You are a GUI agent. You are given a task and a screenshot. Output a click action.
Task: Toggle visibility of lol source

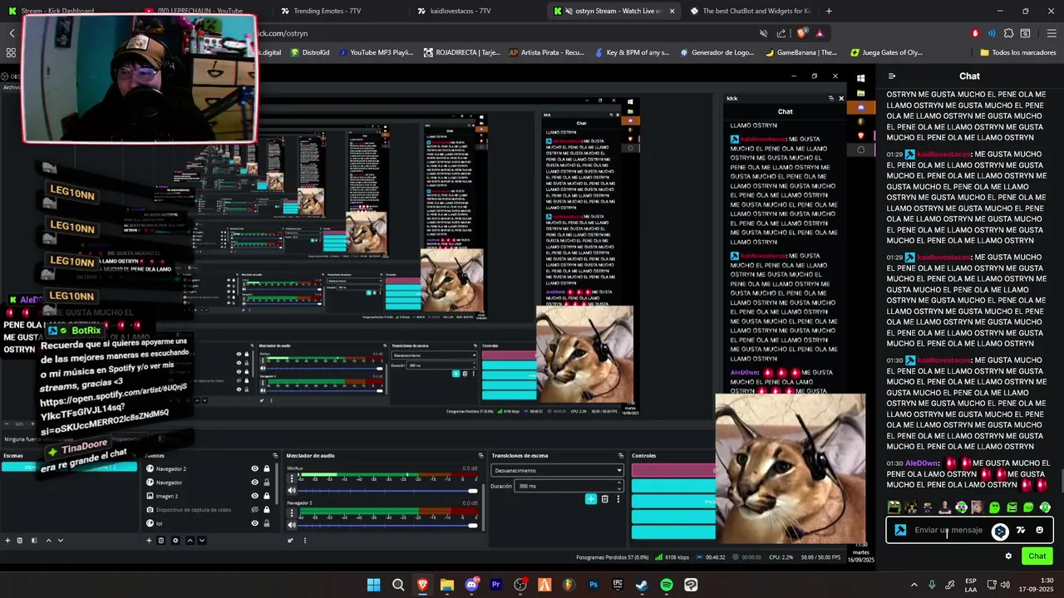tap(254, 523)
